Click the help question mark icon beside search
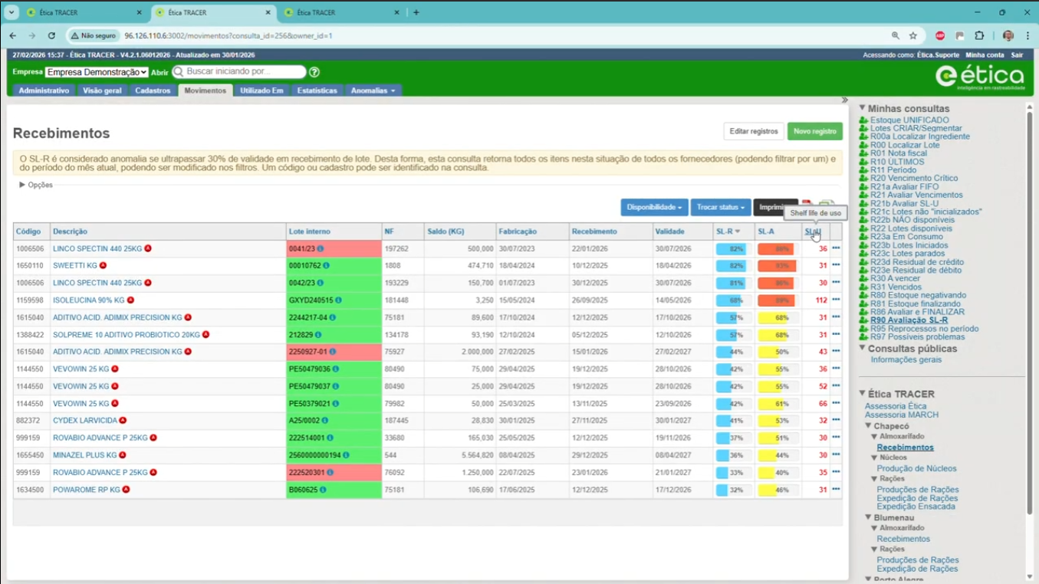 (x=314, y=72)
